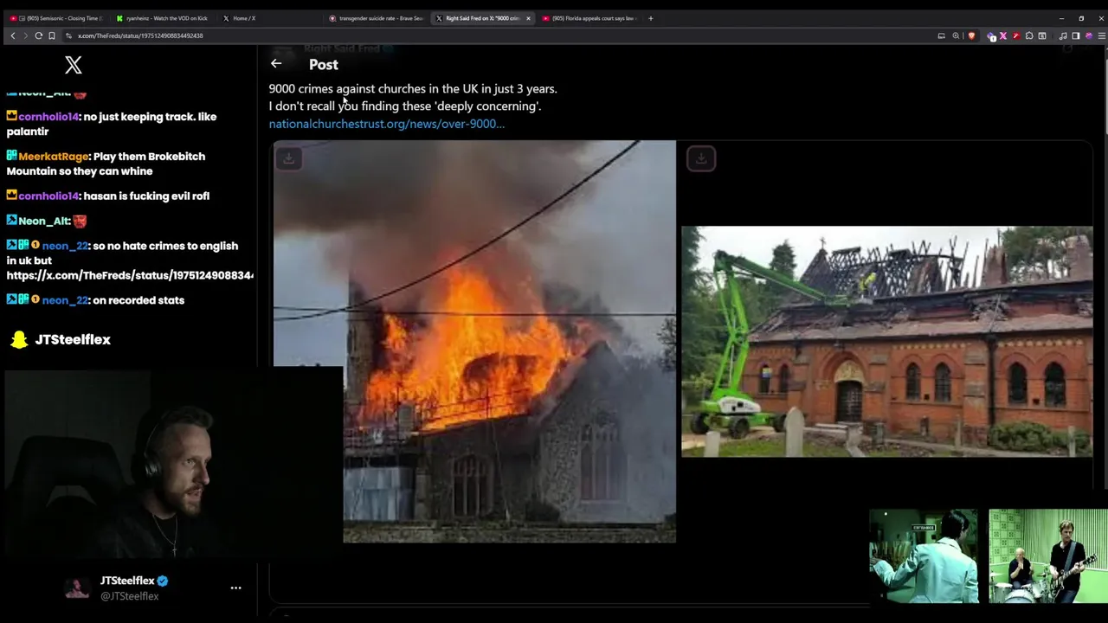The height and width of the screenshot is (623, 1108).
Task: Click the @JTSteelflex handle text
Action: click(130, 596)
